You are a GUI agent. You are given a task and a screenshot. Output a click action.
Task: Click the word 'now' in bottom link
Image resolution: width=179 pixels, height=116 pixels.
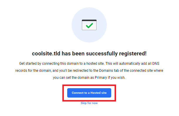click(x=95, y=103)
